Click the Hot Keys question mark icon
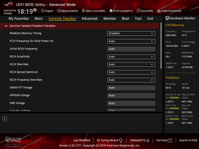 170,140
